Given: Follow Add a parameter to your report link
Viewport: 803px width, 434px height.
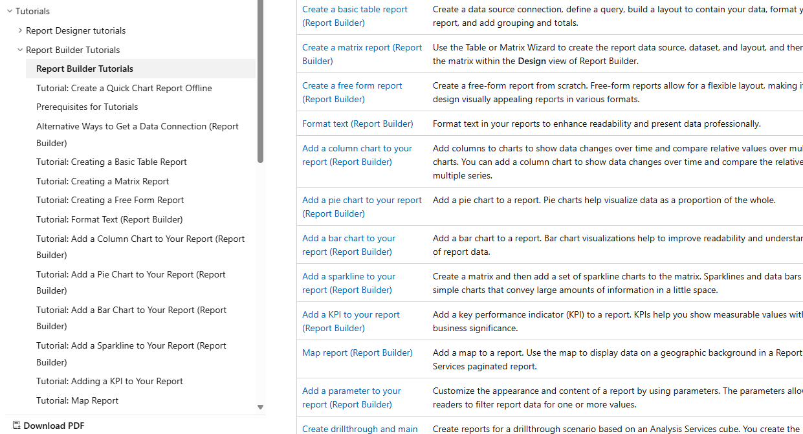Looking at the screenshot, I should click(x=351, y=398).
